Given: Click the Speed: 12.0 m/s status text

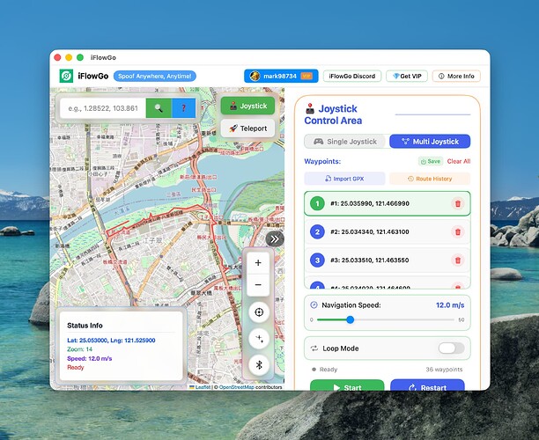Looking at the screenshot, I should click(x=89, y=358).
